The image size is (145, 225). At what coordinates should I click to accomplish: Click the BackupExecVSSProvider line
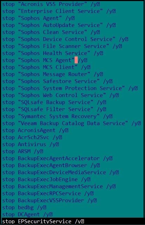click(x=49, y=201)
